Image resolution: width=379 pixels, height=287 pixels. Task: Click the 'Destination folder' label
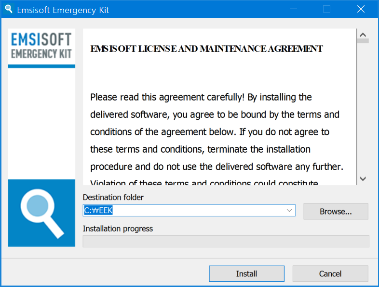point(113,198)
